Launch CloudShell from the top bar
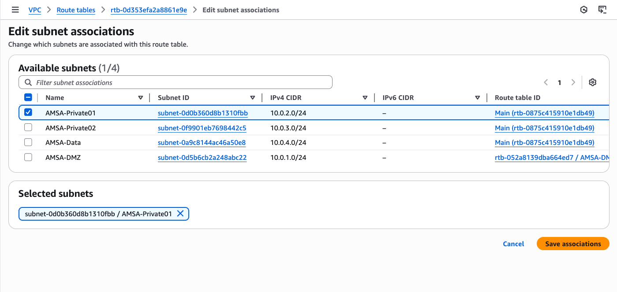Viewport: 617px width, 292px height. [602, 10]
